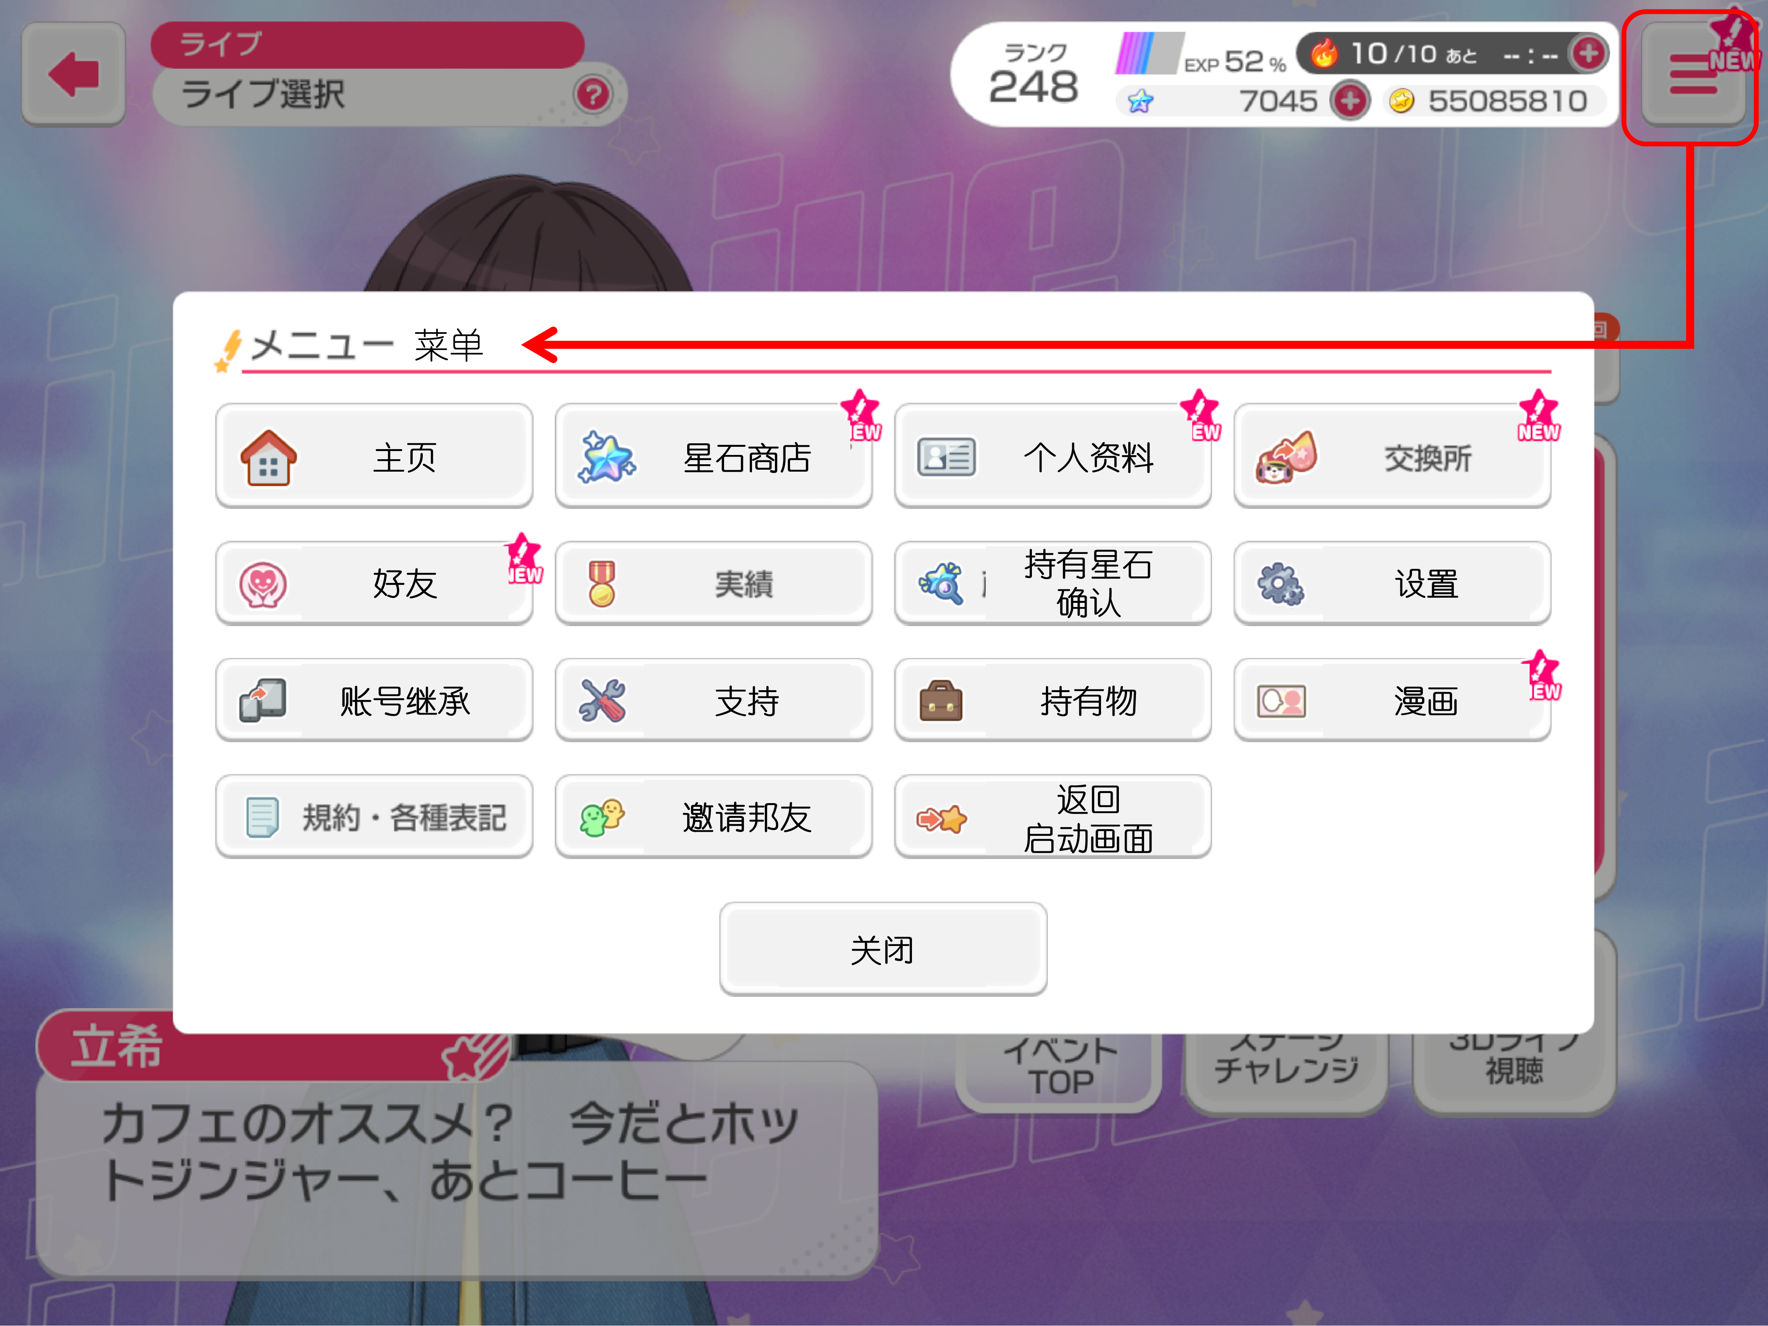This screenshot has height=1326, width=1768.
Task: Choose 账号继承 account transfer
Action: point(374,700)
